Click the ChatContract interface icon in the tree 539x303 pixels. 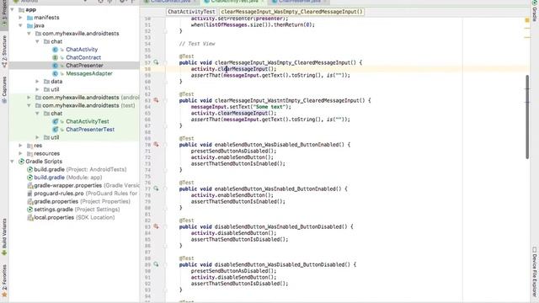(55, 57)
